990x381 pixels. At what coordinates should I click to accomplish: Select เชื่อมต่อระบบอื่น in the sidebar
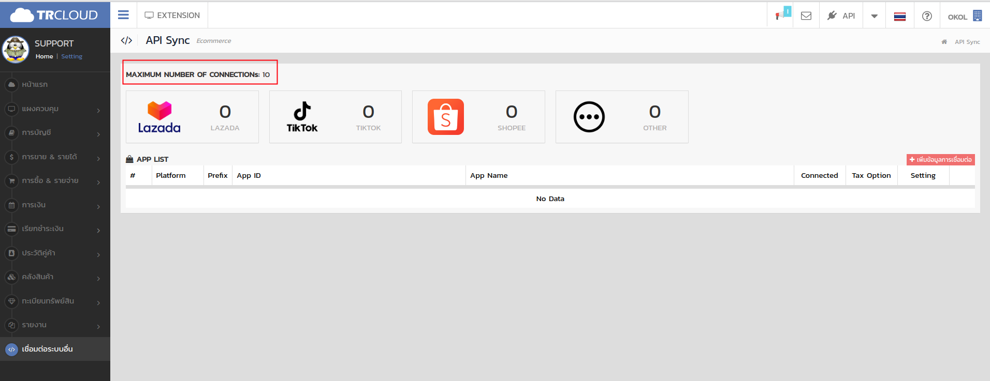click(55, 349)
